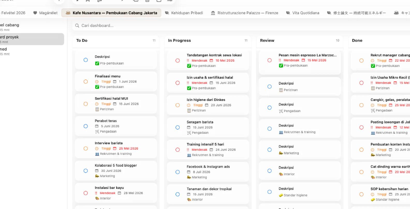Screen dimensions: 410x209
Task: Select the Magánélet tab
Action: pos(45,13)
